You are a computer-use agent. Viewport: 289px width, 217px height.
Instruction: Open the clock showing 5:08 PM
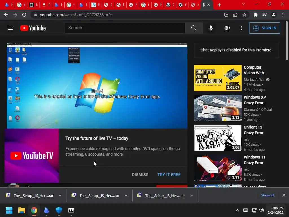pyautogui.click(x=275, y=210)
